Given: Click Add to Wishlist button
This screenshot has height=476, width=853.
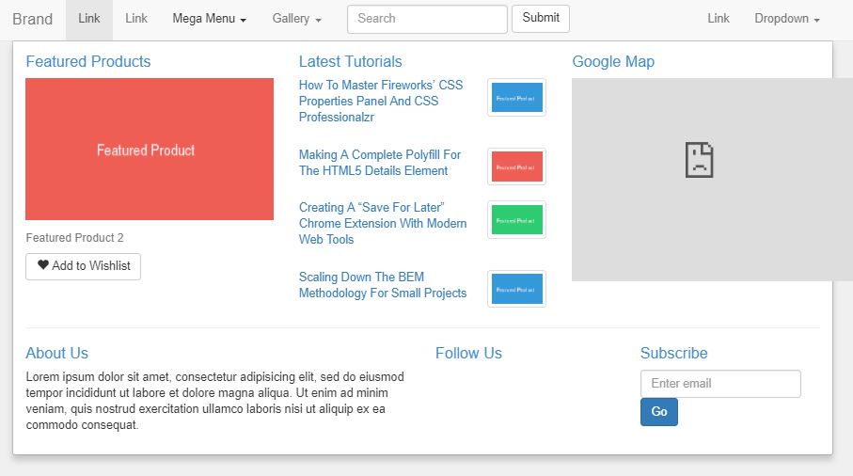Looking at the screenshot, I should click(x=84, y=266).
